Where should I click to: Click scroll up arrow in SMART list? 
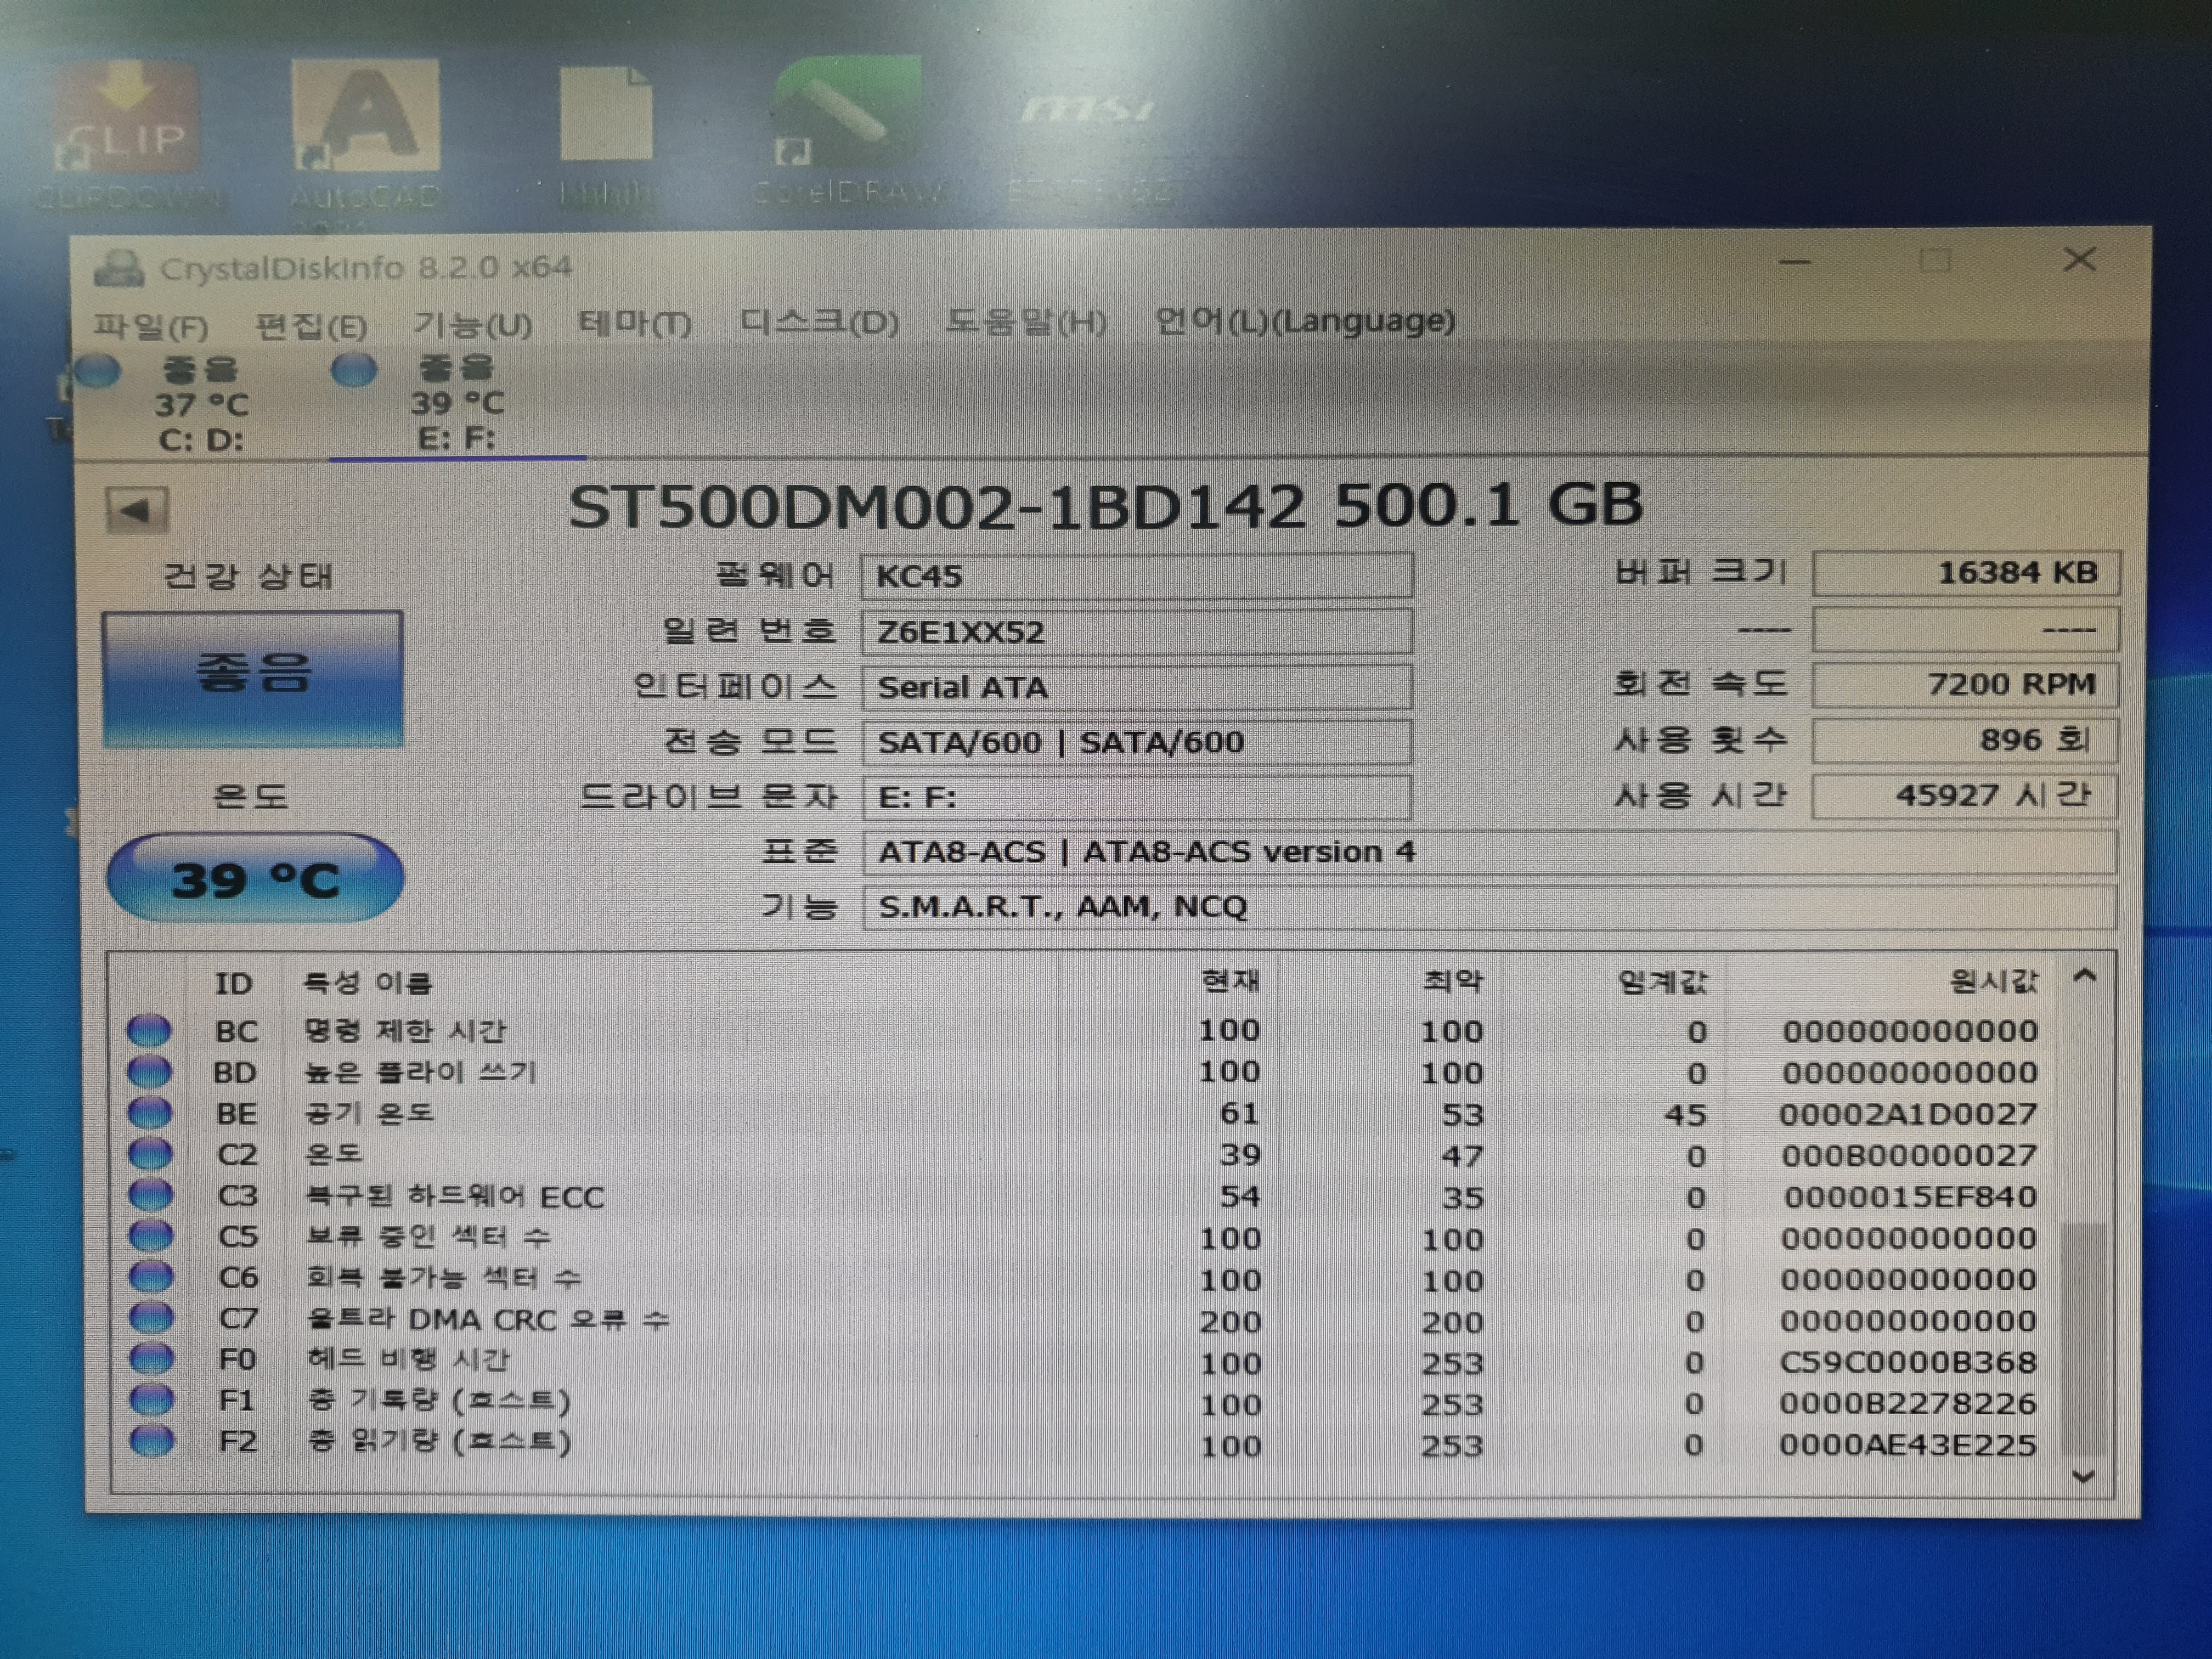click(2085, 976)
